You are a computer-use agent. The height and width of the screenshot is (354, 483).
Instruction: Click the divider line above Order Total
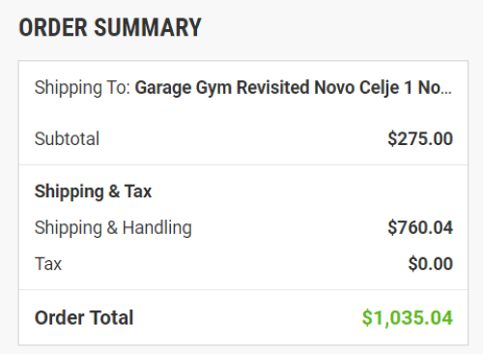point(243,289)
